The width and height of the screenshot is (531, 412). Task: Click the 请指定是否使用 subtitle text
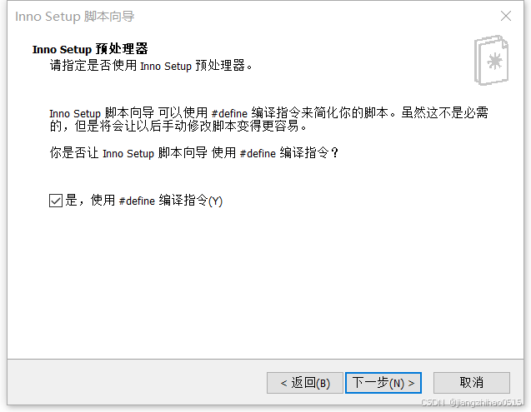[151, 65]
